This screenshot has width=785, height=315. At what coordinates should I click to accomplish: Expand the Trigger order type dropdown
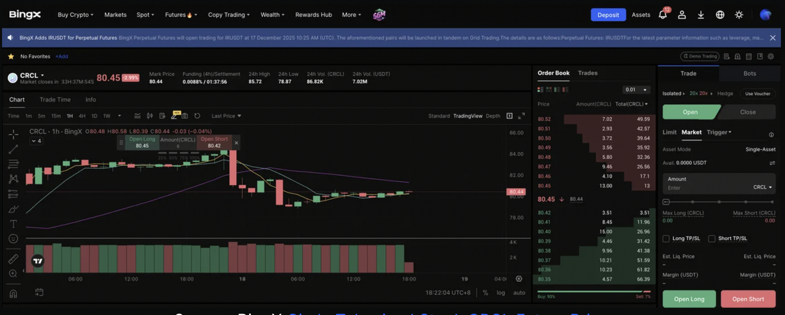tap(719, 132)
